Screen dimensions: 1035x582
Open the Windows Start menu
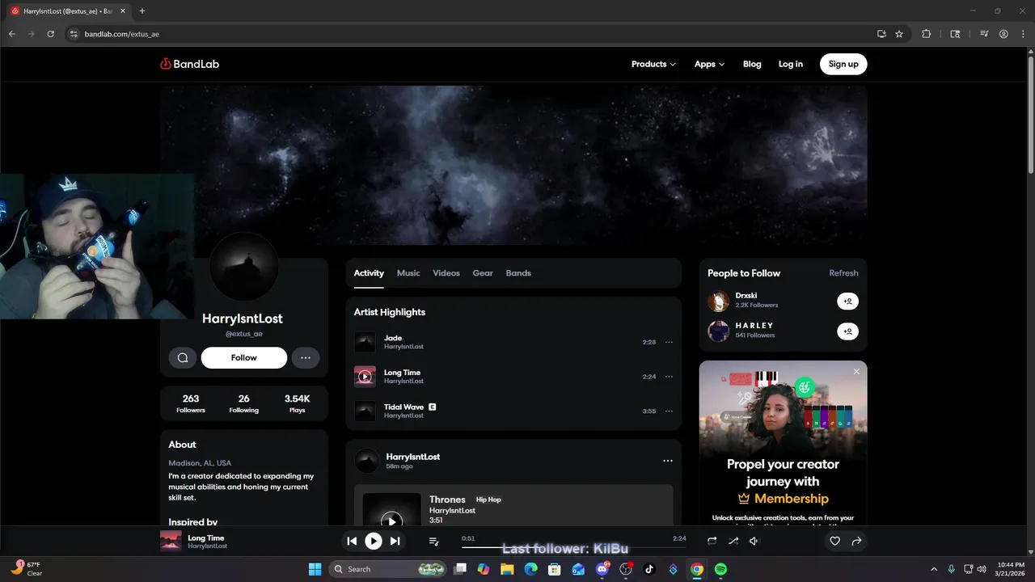315,569
